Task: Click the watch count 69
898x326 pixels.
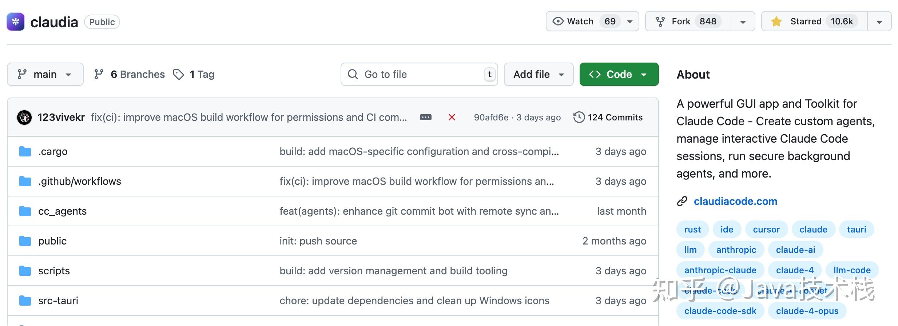Action: pyautogui.click(x=610, y=21)
